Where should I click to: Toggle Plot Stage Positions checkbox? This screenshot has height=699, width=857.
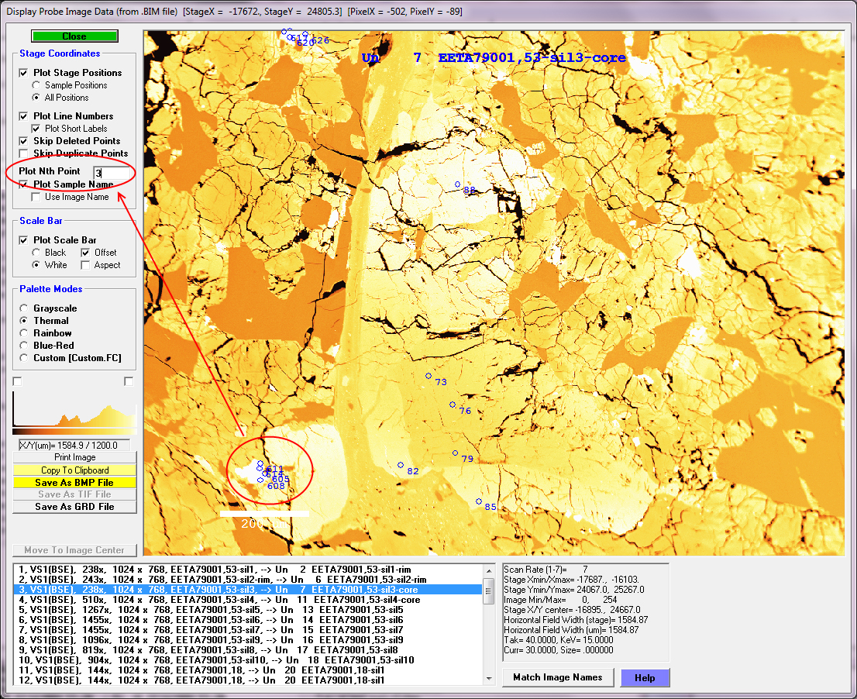[x=24, y=73]
